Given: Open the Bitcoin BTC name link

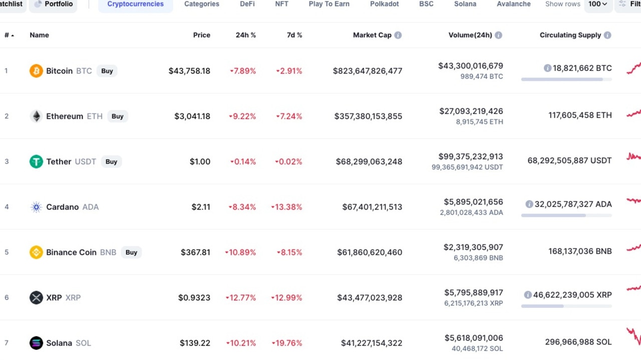Looking at the screenshot, I should click(x=69, y=71).
